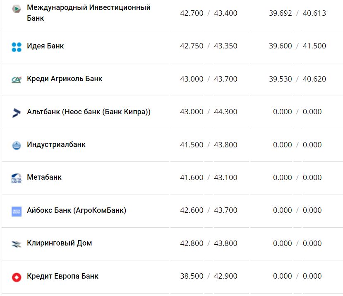Select the Метабанк bank name
The width and height of the screenshot is (343, 296).
tap(44, 177)
